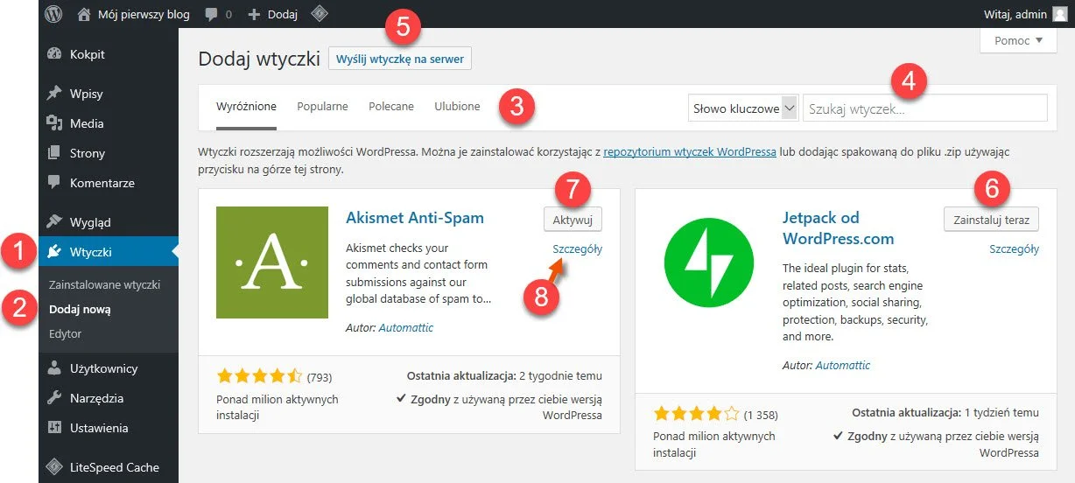
Task: Expand the Słowo kluczowe search type dropdown
Action: tap(743, 108)
